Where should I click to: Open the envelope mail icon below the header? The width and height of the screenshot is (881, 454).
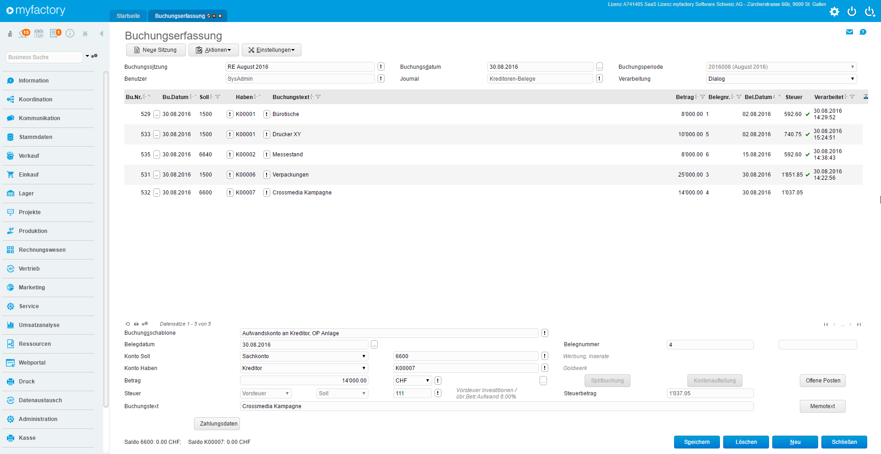[849, 32]
